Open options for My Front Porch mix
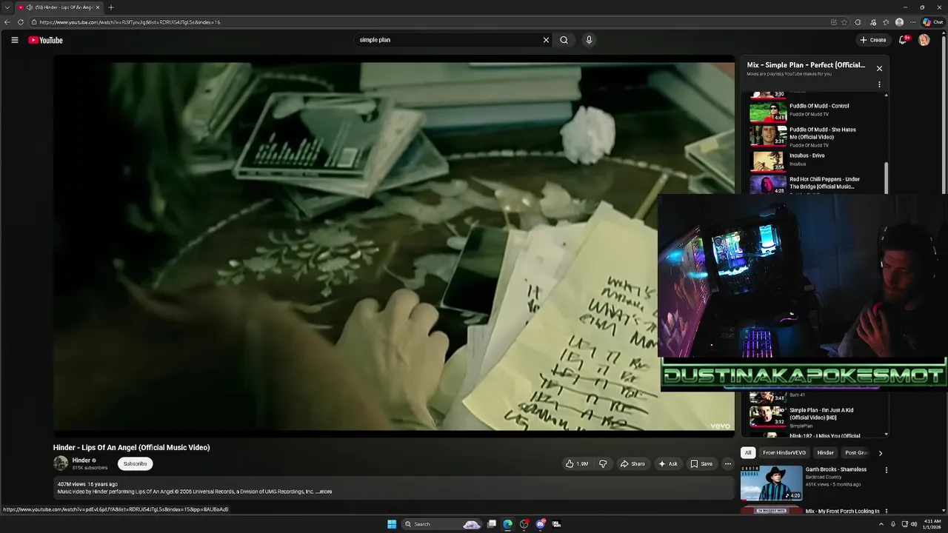The width and height of the screenshot is (948, 533). pyautogui.click(x=886, y=511)
